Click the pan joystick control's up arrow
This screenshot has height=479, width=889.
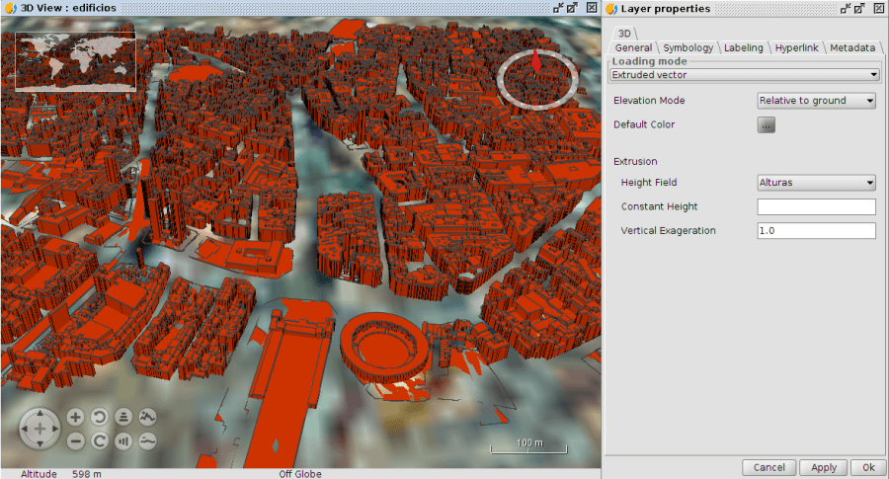click(x=40, y=415)
